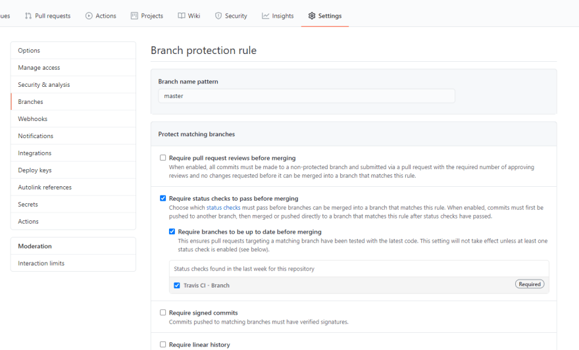Enable Require signed commits checkbox
Viewport: 579px width, 350px height.
pos(163,312)
